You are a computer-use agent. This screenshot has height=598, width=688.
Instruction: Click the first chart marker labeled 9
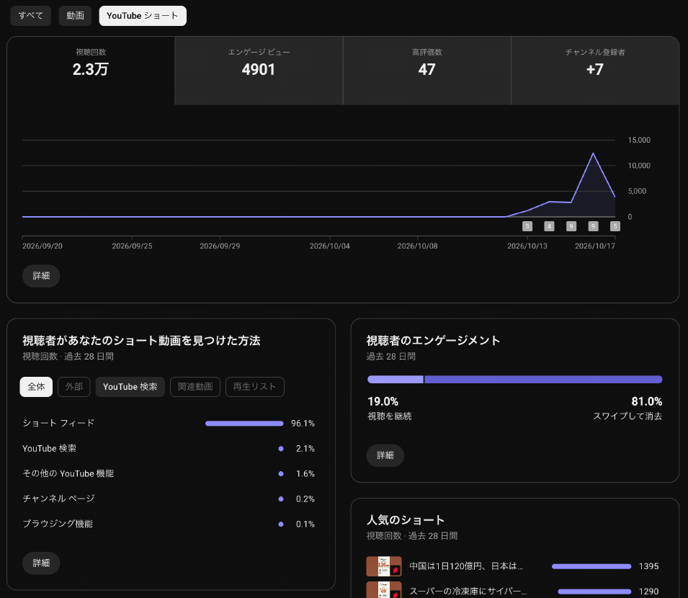(571, 226)
